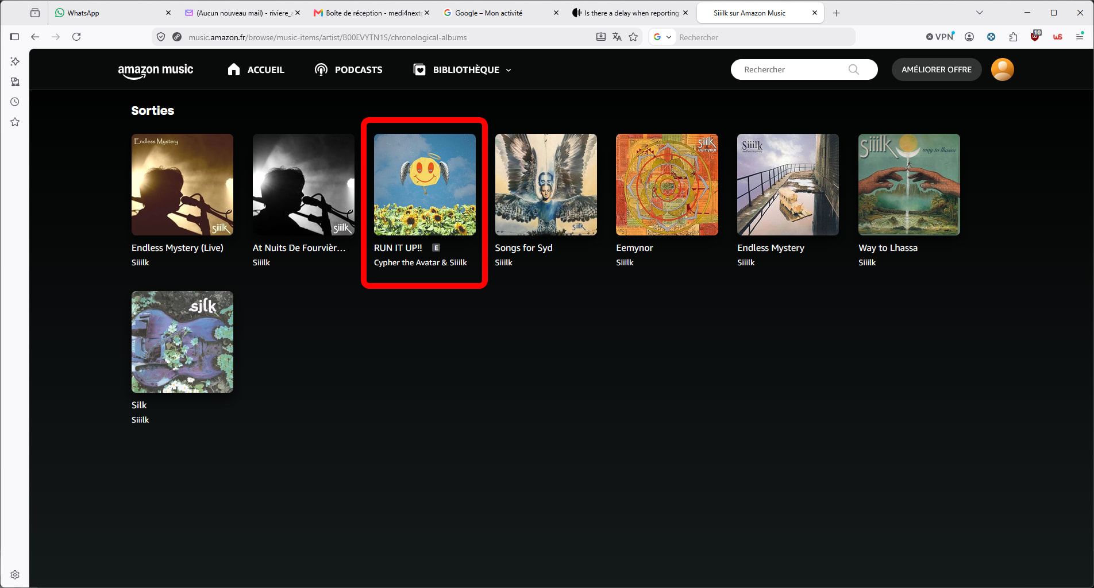Toggle the browser sidebar
1094x588 pixels.
15,37
